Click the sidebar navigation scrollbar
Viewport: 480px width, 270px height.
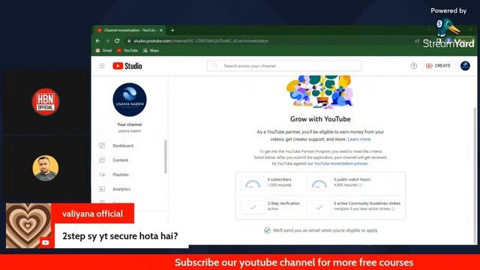(x=166, y=156)
